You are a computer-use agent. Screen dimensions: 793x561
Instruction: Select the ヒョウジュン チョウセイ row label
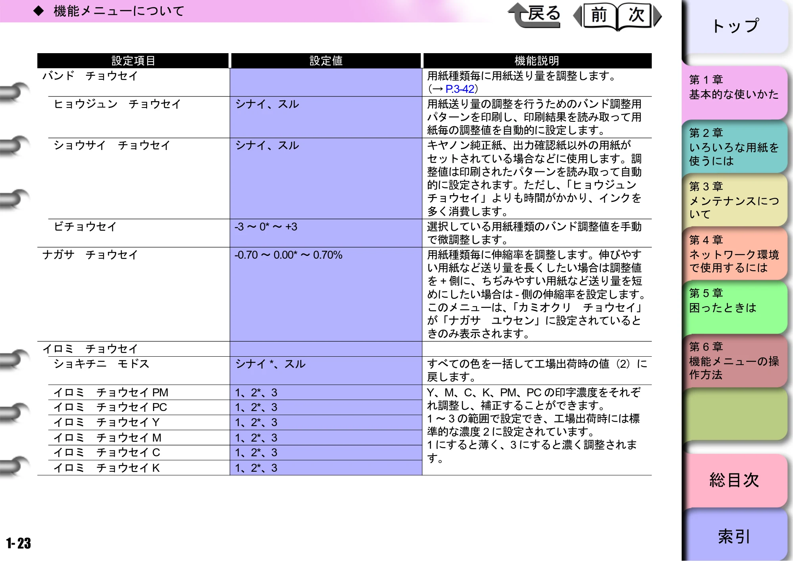(x=117, y=104)
